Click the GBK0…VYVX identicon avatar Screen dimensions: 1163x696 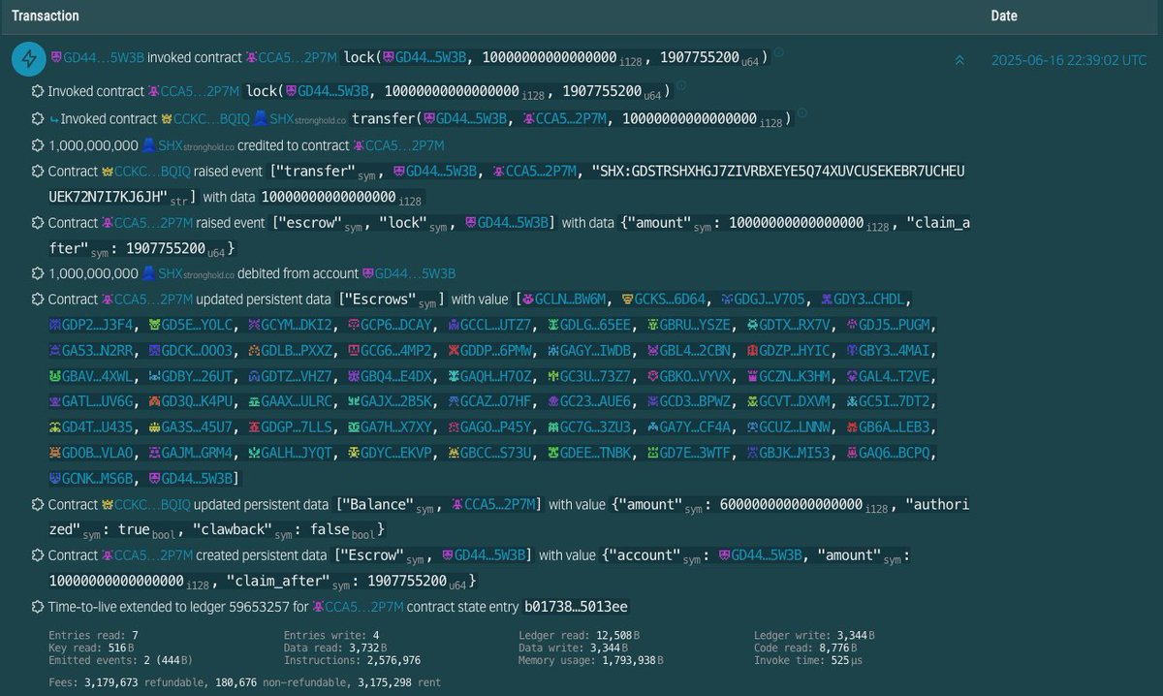(x=652, y=376)
